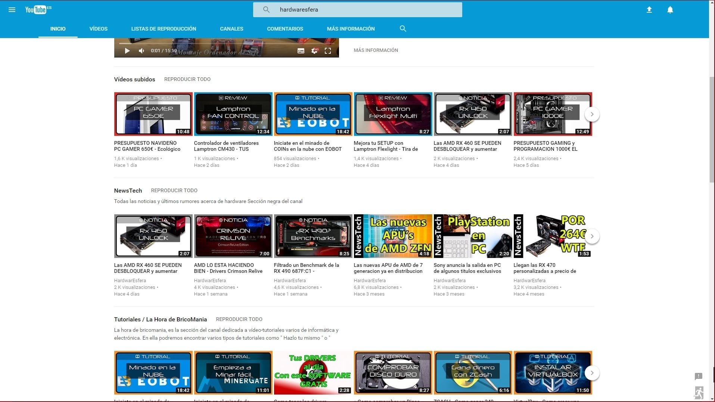This screenshot has width=715, height=402.
Task: Open PlayStation en PC thumbnail
Action: 473,236
